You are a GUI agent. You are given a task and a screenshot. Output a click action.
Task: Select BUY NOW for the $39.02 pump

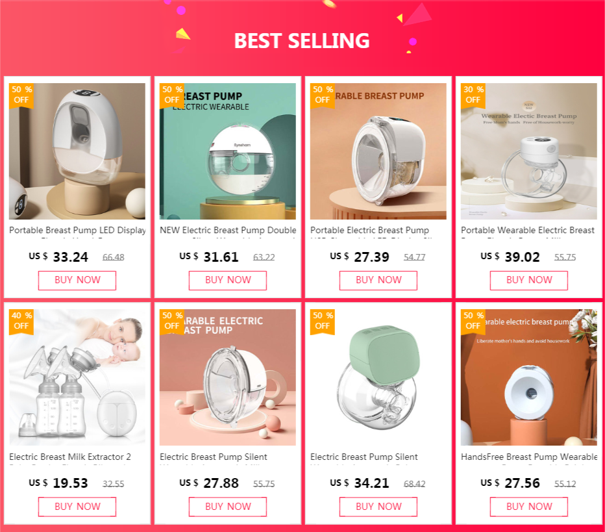tap(529, 280)
